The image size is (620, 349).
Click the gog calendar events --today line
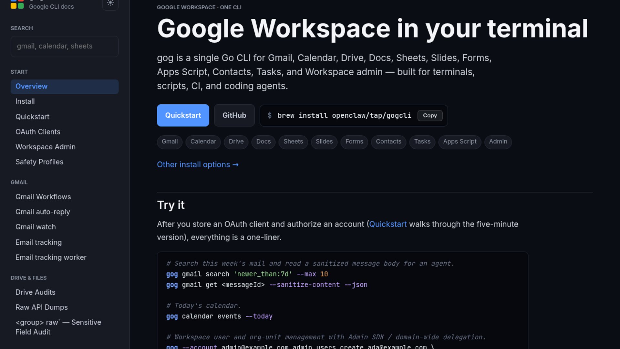point(219,316)
